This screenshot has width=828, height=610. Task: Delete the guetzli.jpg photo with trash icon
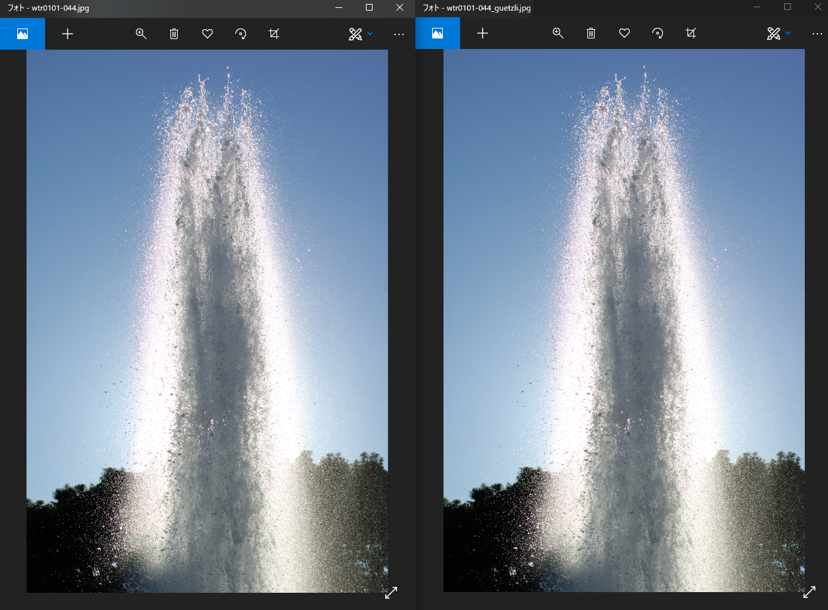(x=591, y=33)
